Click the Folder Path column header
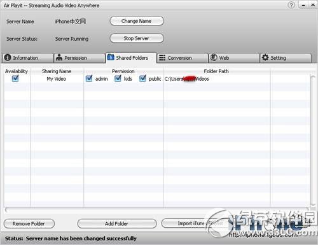This screenshot has height=245, width=318. click(x=216, y=71)
